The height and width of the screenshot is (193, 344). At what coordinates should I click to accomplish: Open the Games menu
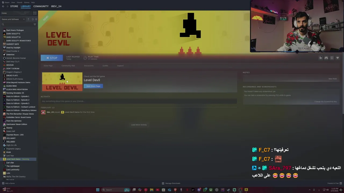tap(27, 2)
